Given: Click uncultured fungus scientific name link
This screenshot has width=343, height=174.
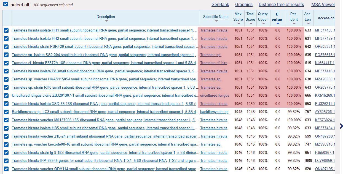Looking at the screenshot, I should tap(215, 96).
